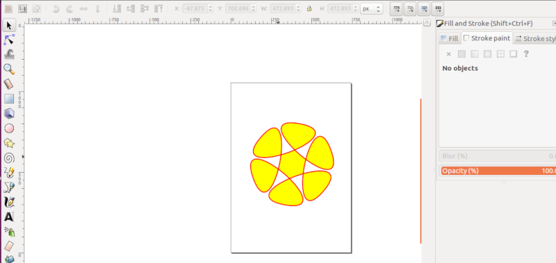556x263 pixels.
Task: Collapse the Fill and Stroke panel arrow
Action: [553, 24]
